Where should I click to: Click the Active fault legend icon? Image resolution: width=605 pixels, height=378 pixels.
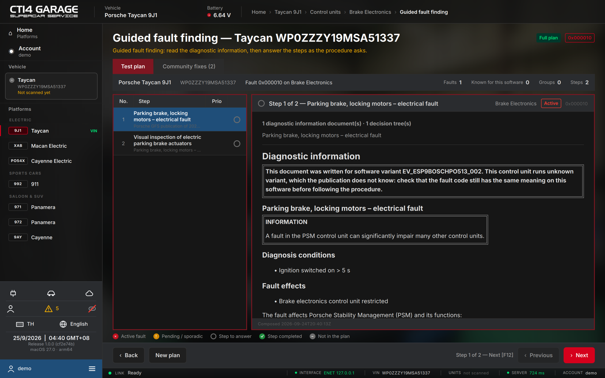point(116,336)
